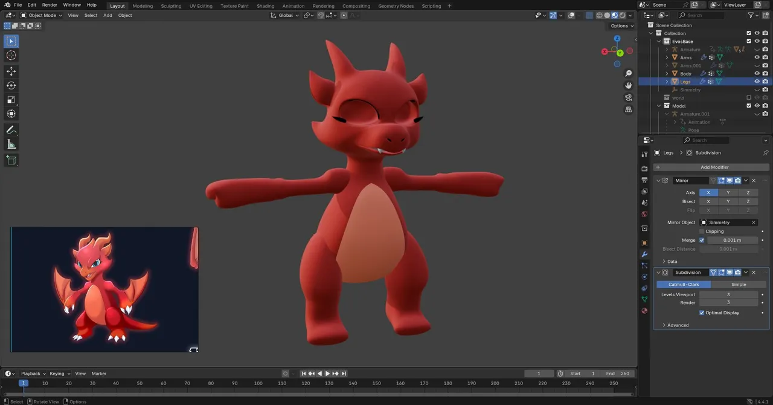Play the timeline animation
This screenshot has height=405, width=773.
pos(327,374)
